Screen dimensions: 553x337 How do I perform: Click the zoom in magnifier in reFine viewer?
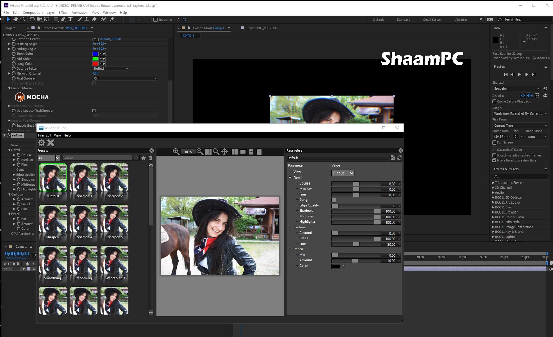coord(176,152)
